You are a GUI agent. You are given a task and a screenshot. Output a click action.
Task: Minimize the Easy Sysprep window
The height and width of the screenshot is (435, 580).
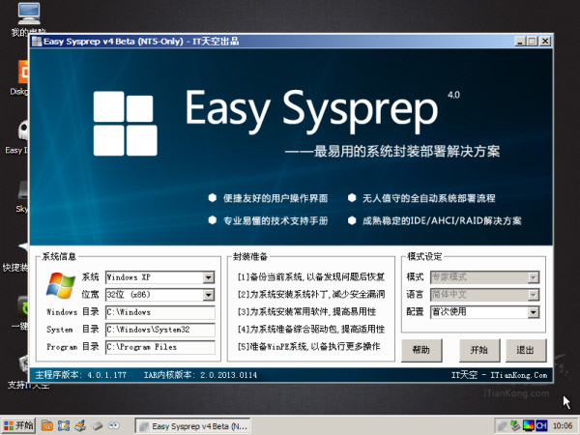click(x=520, y=42)
